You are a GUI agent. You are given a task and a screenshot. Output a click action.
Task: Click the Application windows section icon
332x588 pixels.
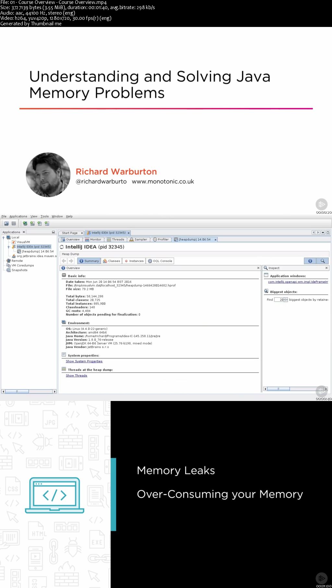click(266, 275)
